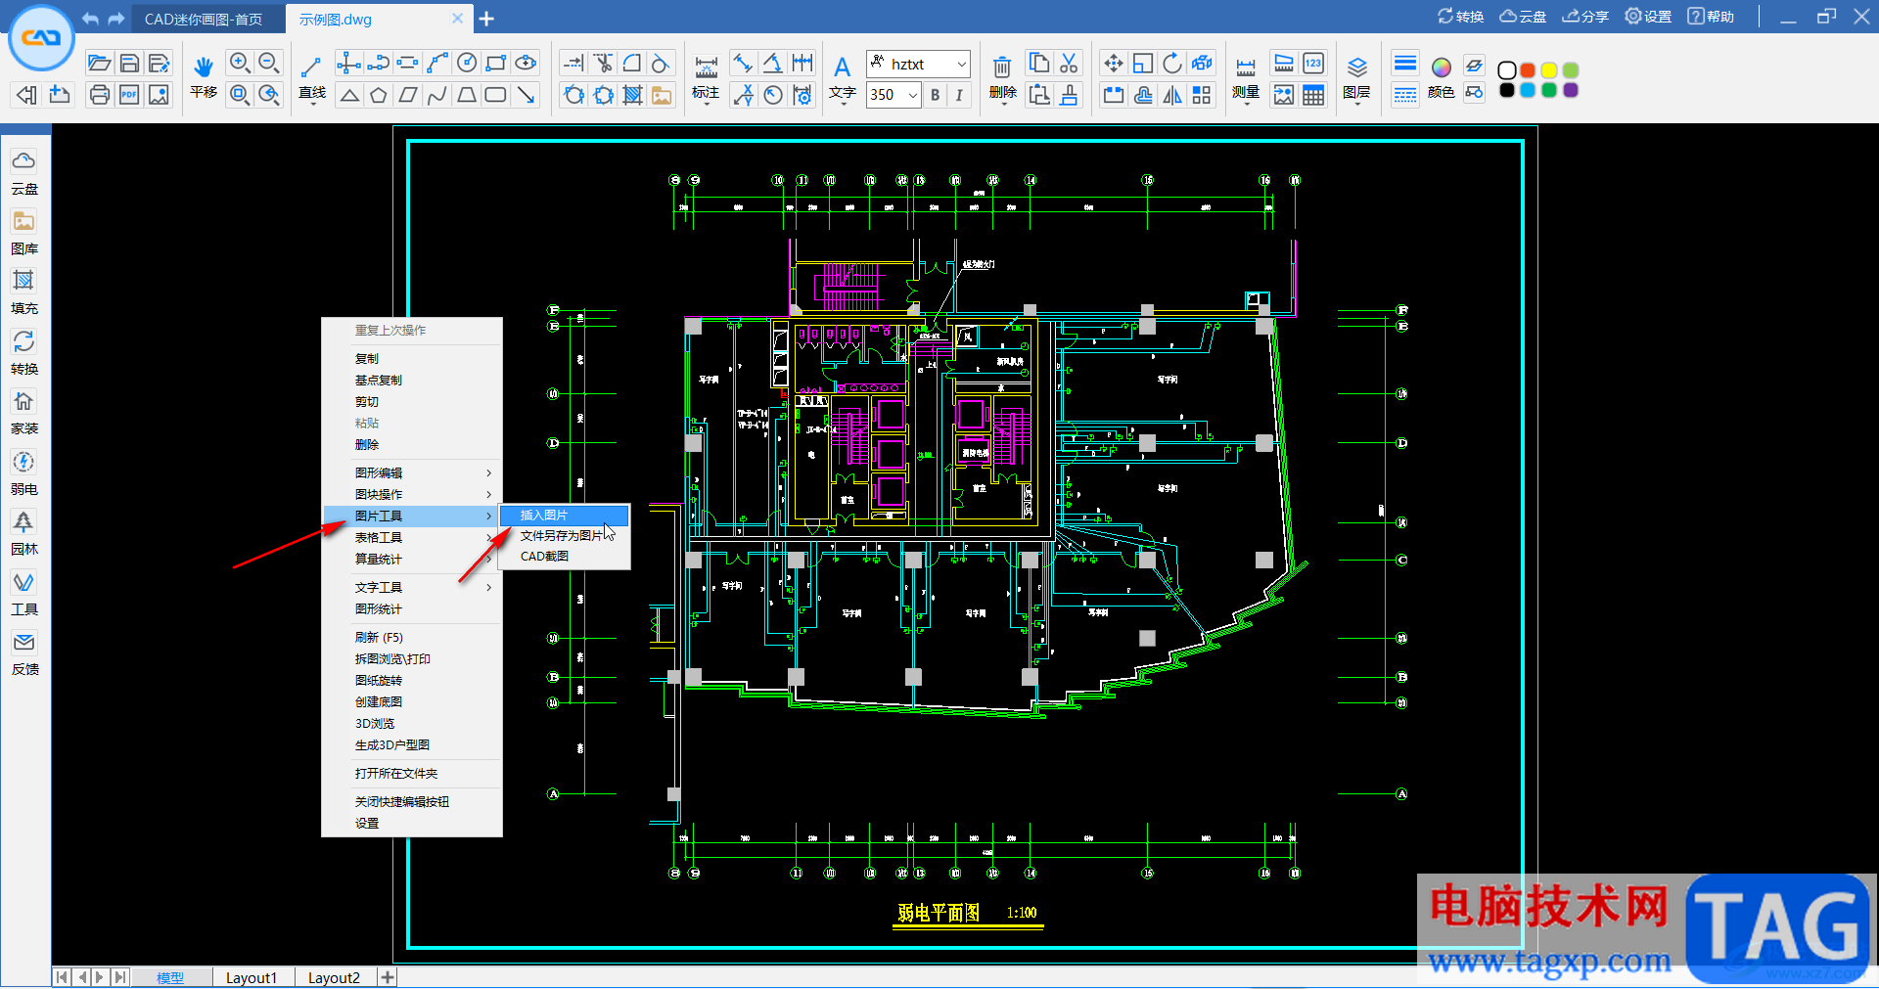The height and width of the screenshot is (989, 1879).
Task: Select 复制 in the context menu
Action: pos(412,358)
